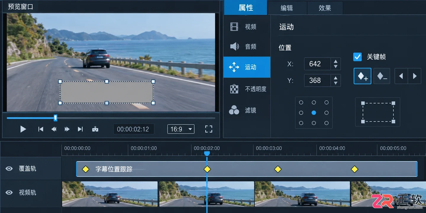The height and width of the screenshot is (213, 426).
Task: Go to the next keyframe
Action: point(414,76)
